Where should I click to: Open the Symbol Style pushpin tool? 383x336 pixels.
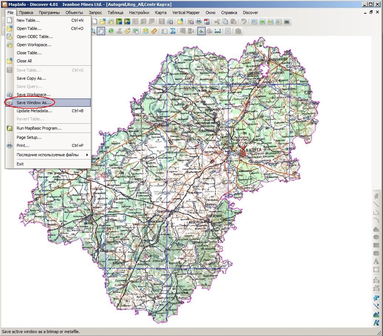(376, 298)
